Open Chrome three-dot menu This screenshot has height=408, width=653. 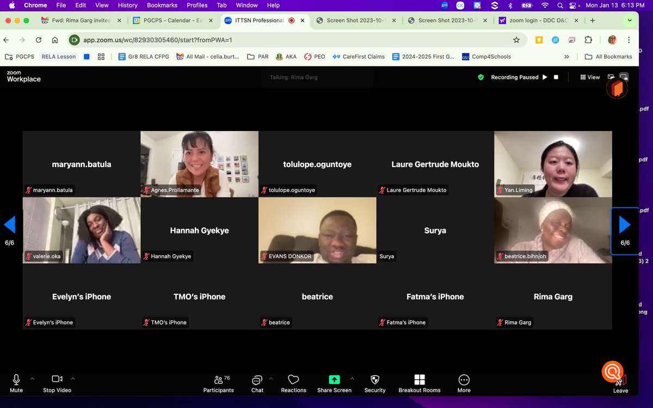[x=630, y=40]
